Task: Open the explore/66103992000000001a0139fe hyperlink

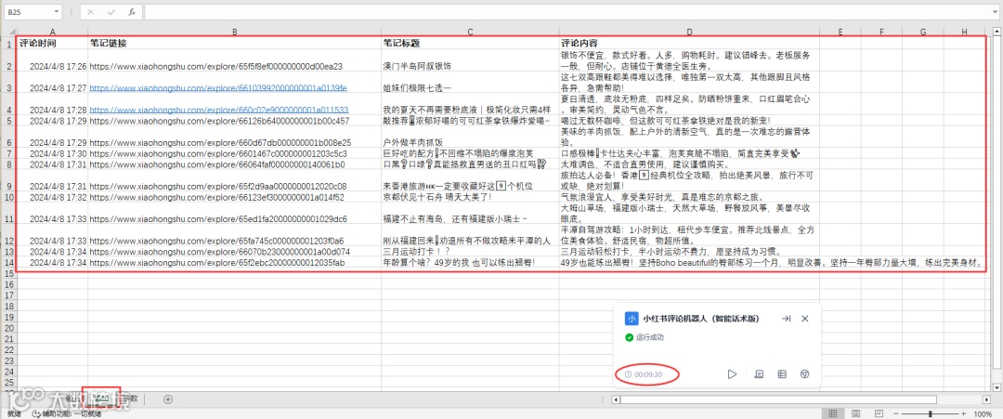Action: (217, 87)
